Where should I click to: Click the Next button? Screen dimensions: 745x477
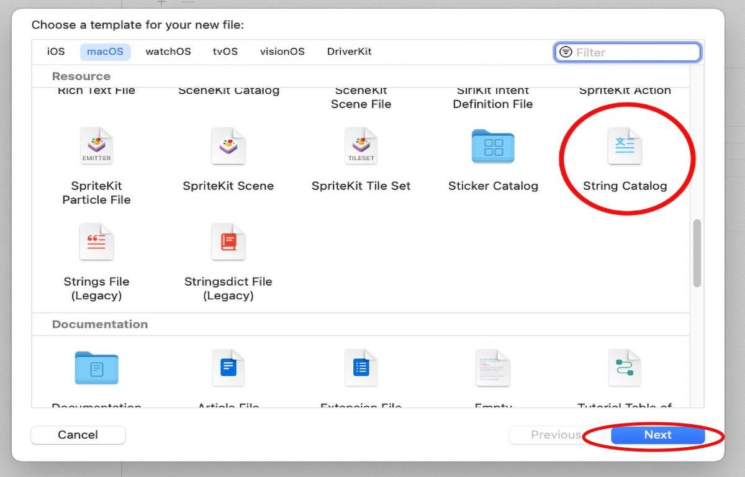(657, 435)
